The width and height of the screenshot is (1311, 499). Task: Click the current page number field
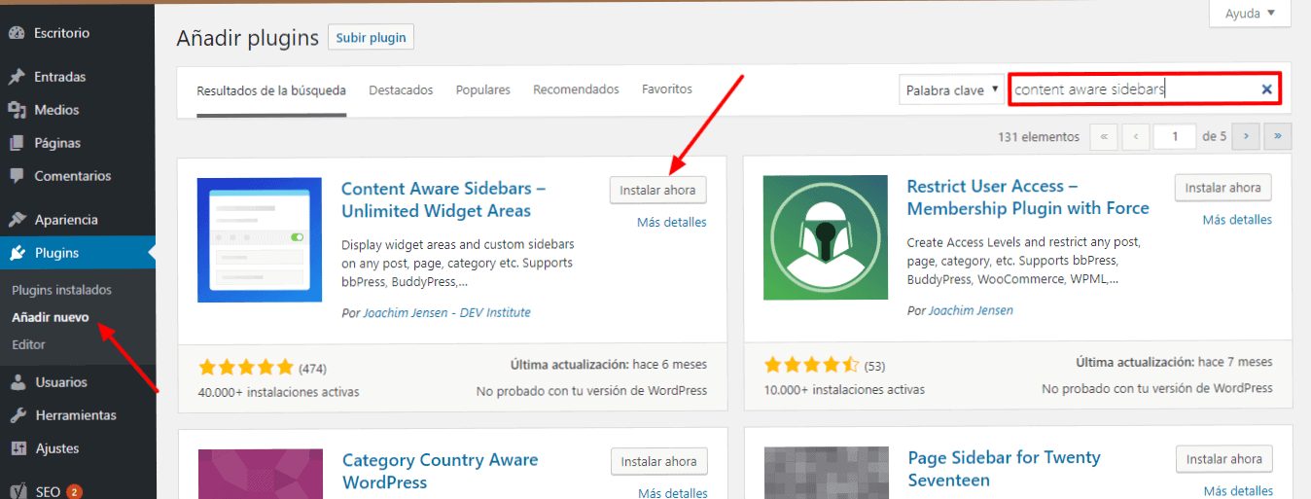coord(1175,137)
